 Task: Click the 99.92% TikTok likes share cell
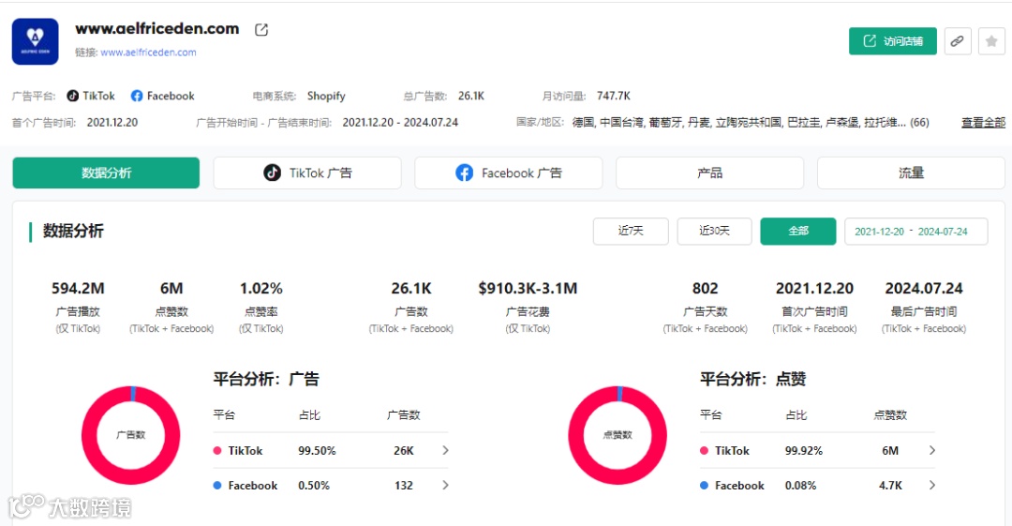coord(804,450)
